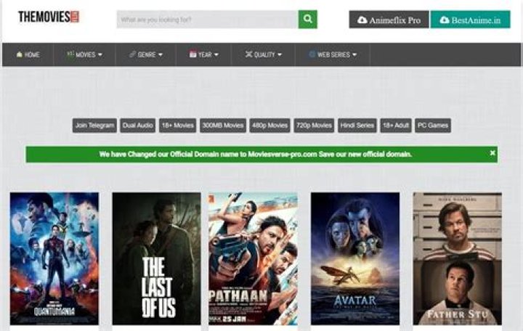523x331 pixels.
Task: Open the 720p Movies tag
Action: [314, 126]
